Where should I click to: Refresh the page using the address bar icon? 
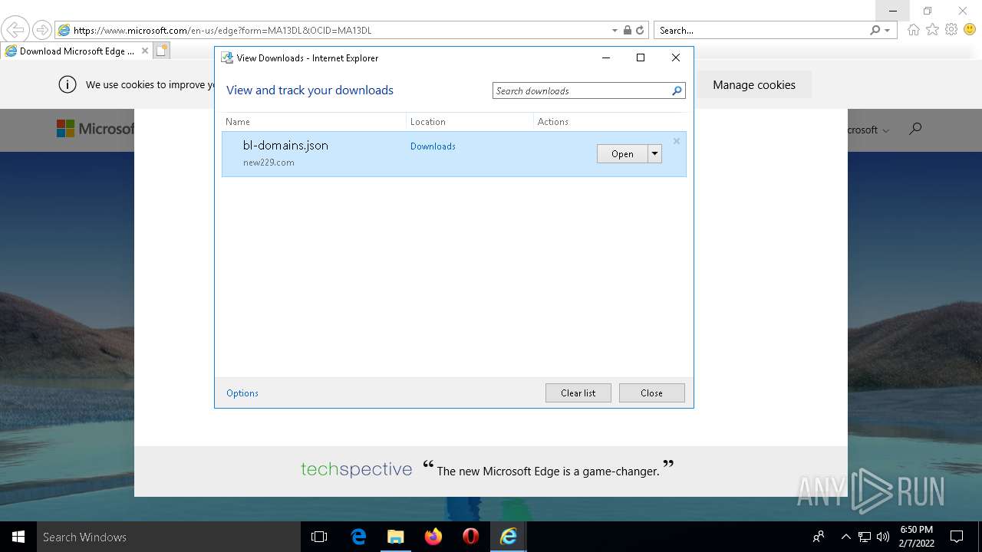pos(640,31)
